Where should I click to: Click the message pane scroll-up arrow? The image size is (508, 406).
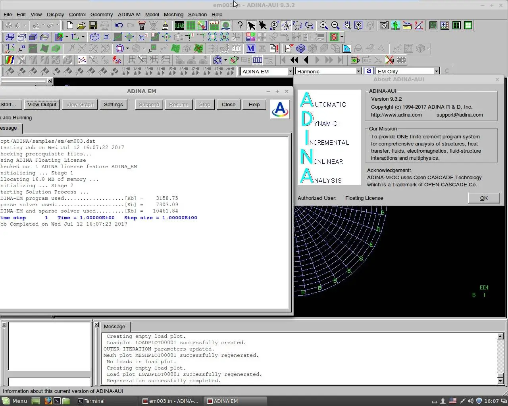(500, 336)
